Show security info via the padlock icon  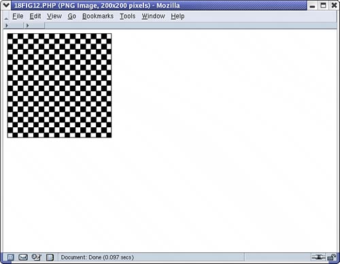click(x=332, y=257)
